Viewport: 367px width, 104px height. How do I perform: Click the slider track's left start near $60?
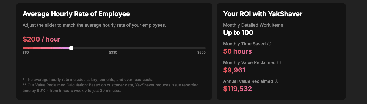tap(24, 48)
